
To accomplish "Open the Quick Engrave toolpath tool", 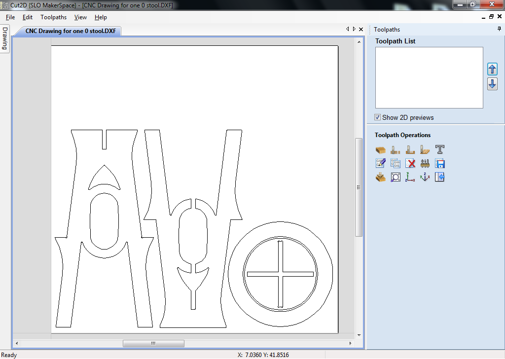I will [x=439, y=149].
